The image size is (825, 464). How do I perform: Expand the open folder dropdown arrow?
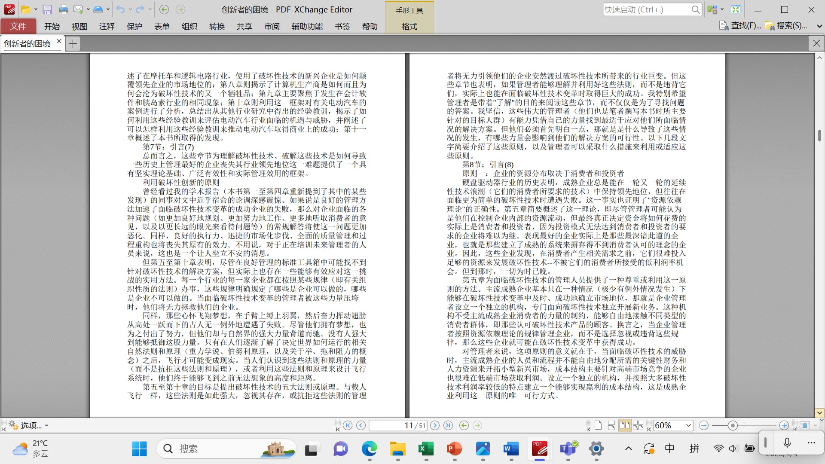pyautogui.click(x=36, y=9)
